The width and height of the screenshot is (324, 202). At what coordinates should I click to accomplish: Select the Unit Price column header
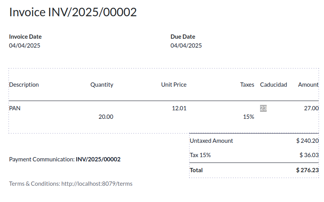point(174,85)
